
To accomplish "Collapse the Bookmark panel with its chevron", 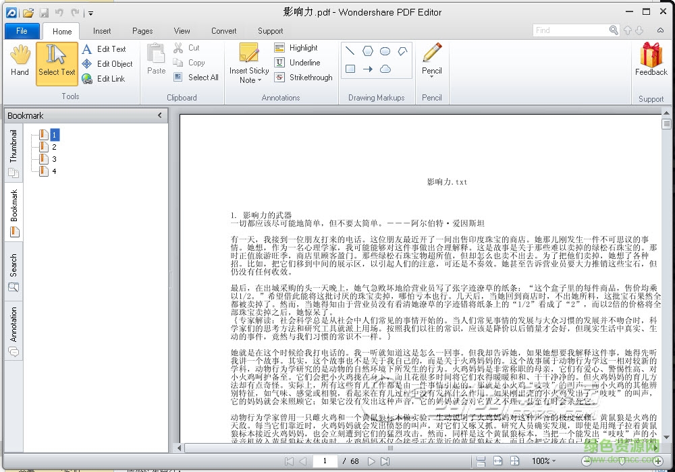I will point(161,115).
